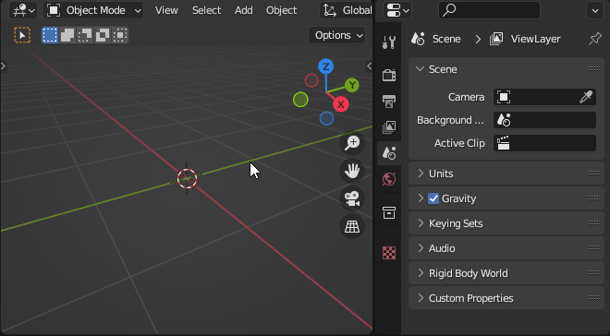
Task: Click the Audio panel drag handle
Action: pos(593,247)
